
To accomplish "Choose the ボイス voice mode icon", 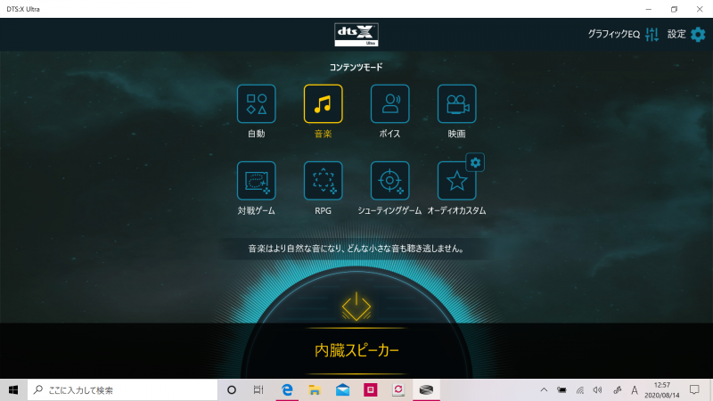I will [389, 103].
